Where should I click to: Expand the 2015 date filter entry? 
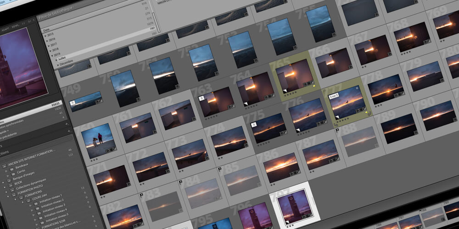coord(45,34)
